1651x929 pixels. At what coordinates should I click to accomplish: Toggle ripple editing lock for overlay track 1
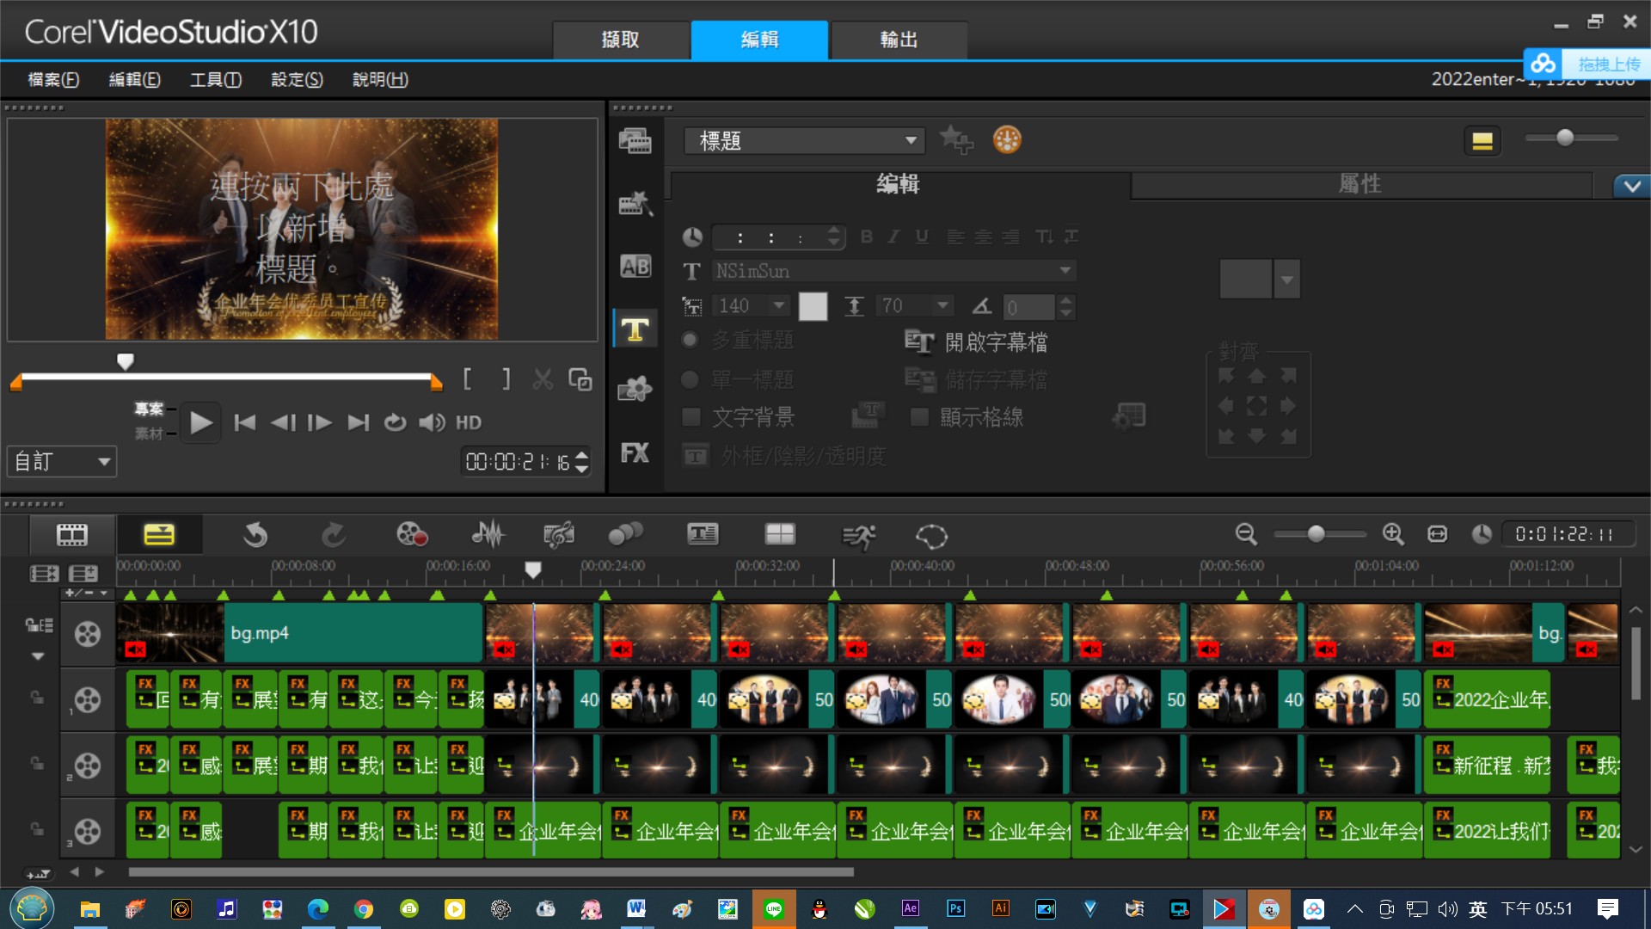pyautogui.click(x=36, y=698)
